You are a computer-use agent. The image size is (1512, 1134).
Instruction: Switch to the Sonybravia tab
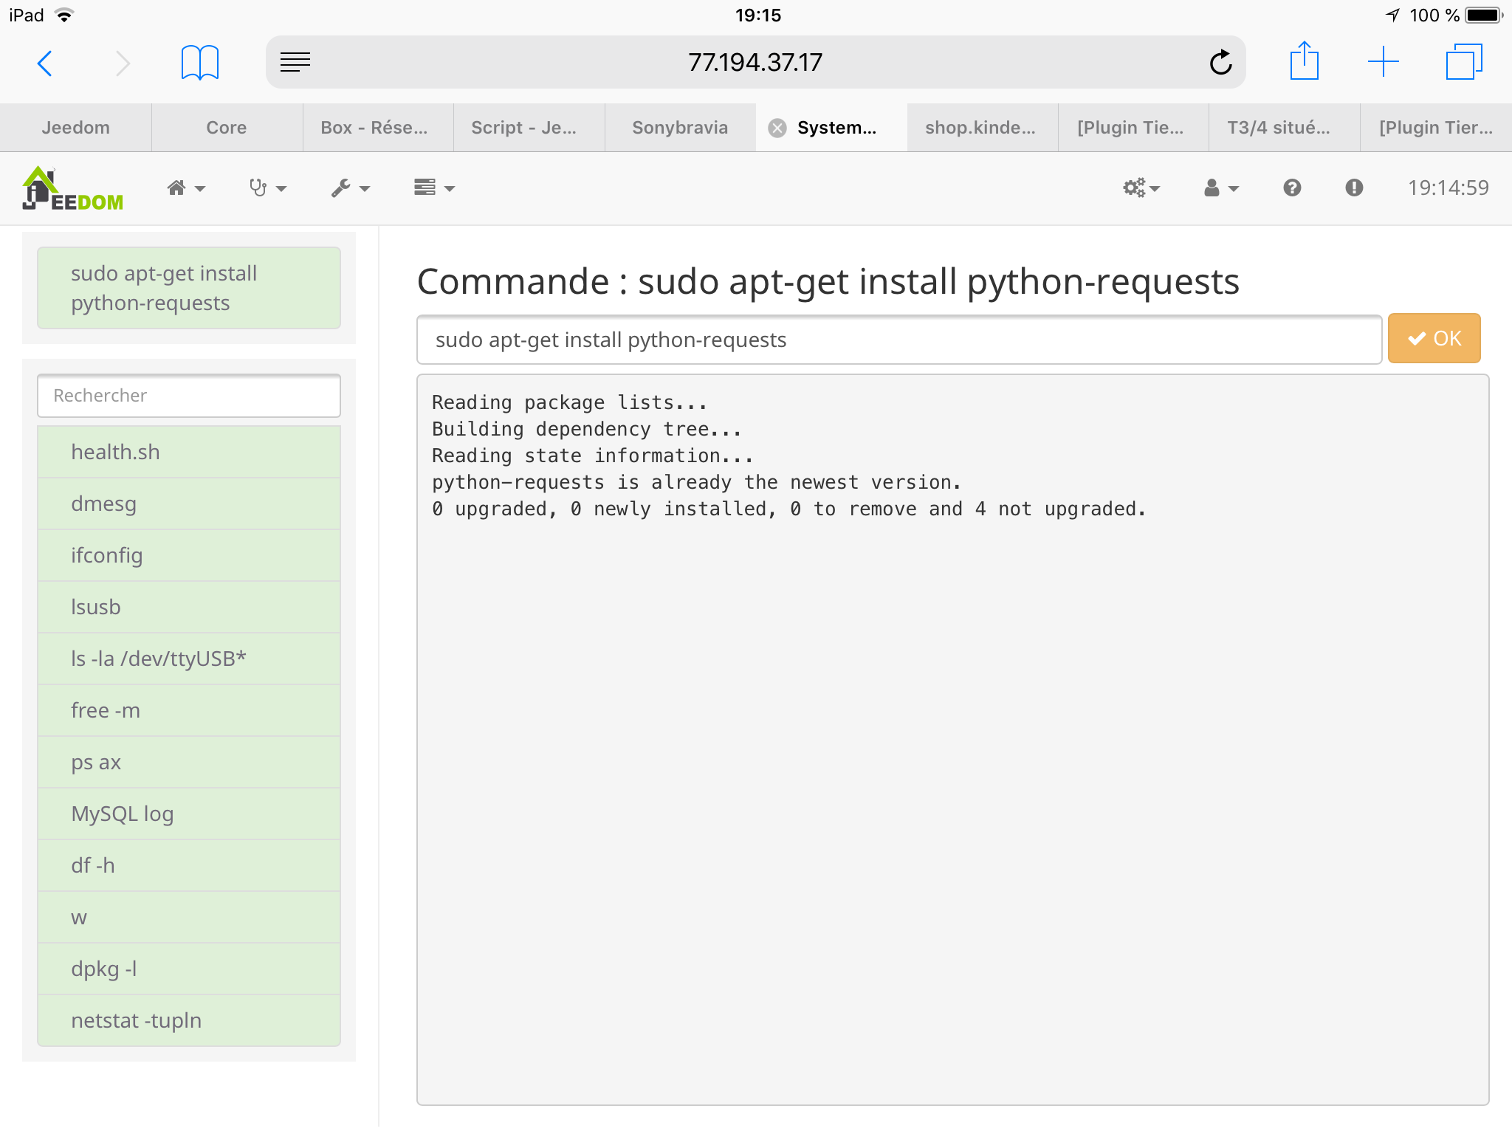click(x=680, y=128)
